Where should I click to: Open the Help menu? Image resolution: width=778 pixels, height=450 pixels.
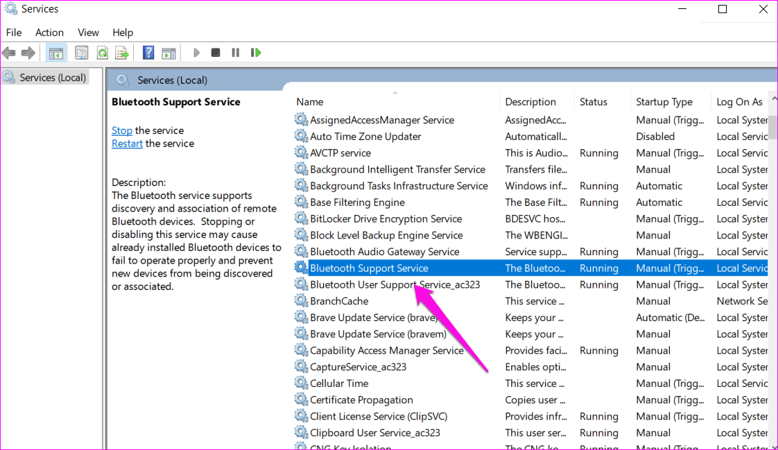click(x=123, y=33)
